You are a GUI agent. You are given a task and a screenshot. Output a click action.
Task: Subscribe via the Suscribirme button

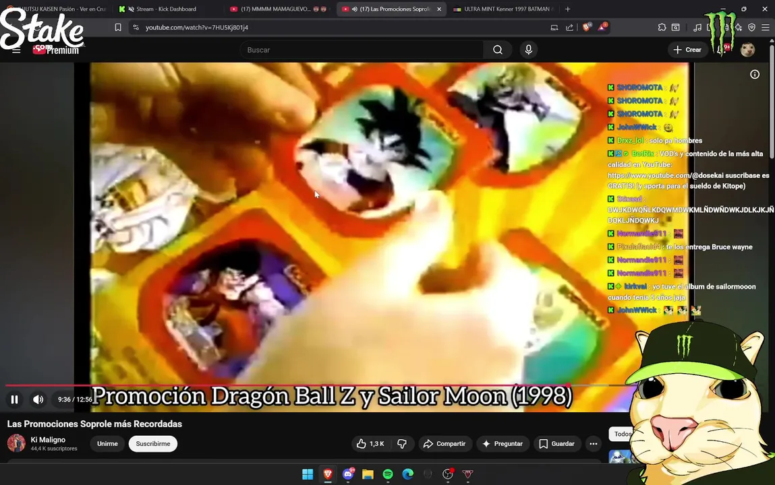tap(152, 443)
